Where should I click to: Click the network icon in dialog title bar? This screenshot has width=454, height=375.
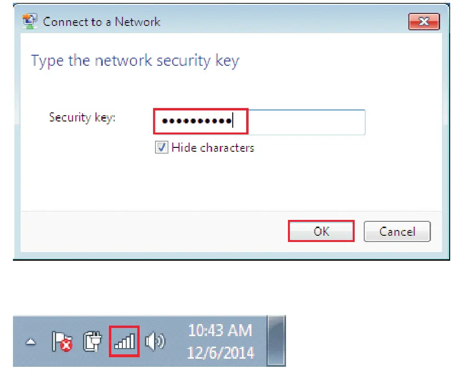[31, 22]
